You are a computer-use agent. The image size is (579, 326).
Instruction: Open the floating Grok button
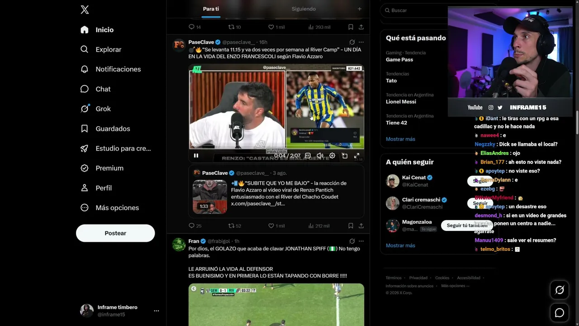click(560, 290)
